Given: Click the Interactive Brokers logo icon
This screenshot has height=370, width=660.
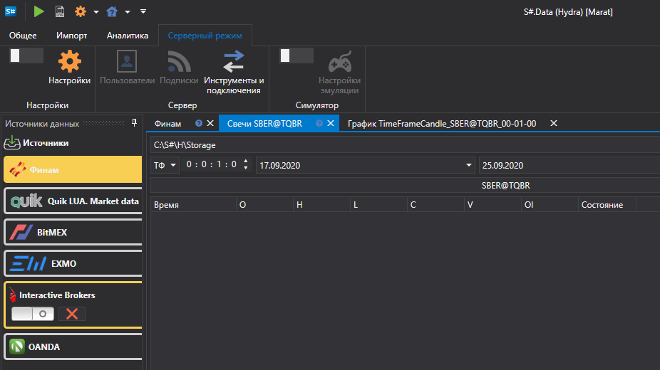Looking at the screenshot, I should point(13,295).
